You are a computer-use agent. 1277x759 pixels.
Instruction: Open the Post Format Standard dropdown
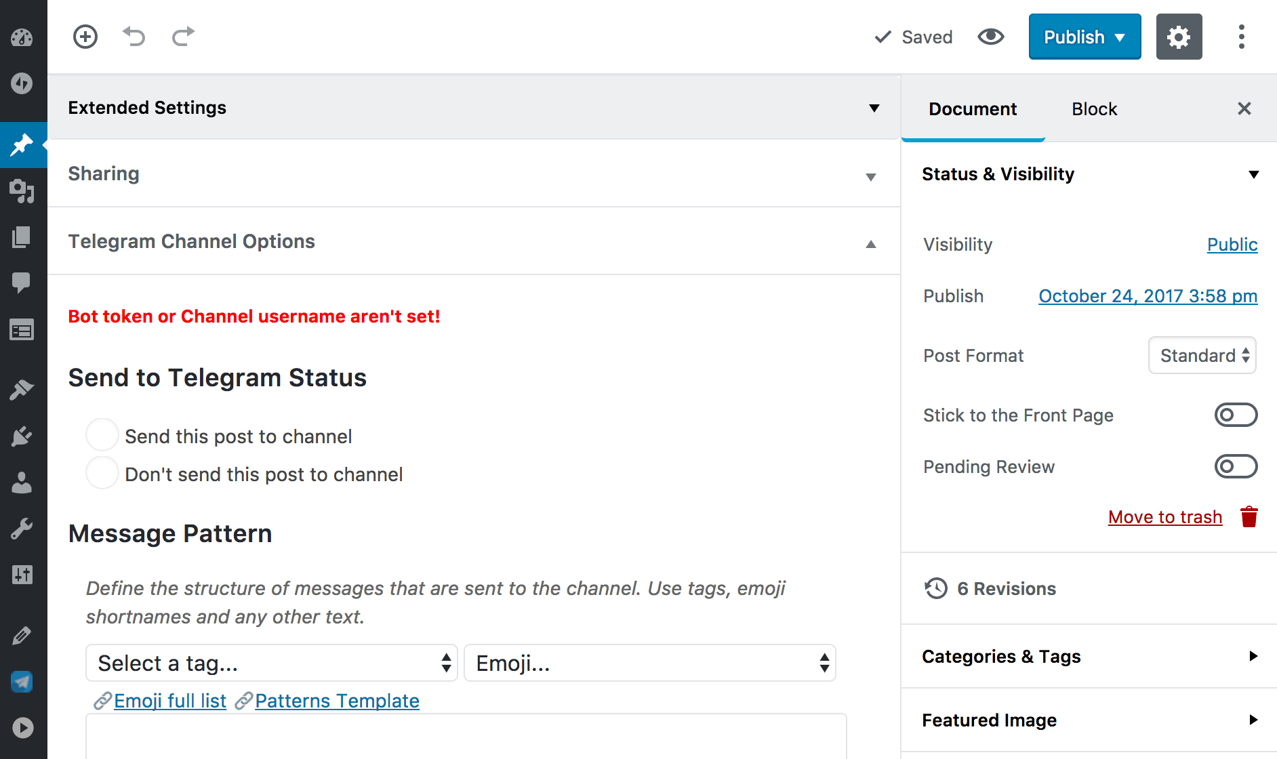pyautogui.click(x=1202, y=355)
